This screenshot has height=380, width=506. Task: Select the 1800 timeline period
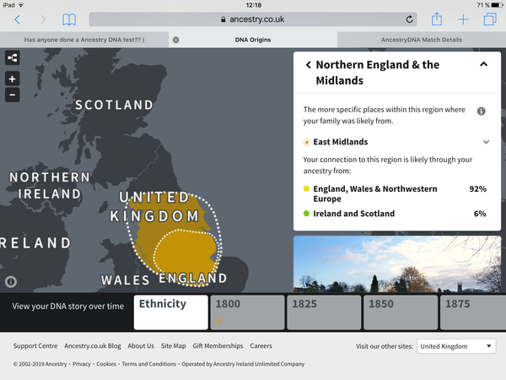click(x=247, y=312)
